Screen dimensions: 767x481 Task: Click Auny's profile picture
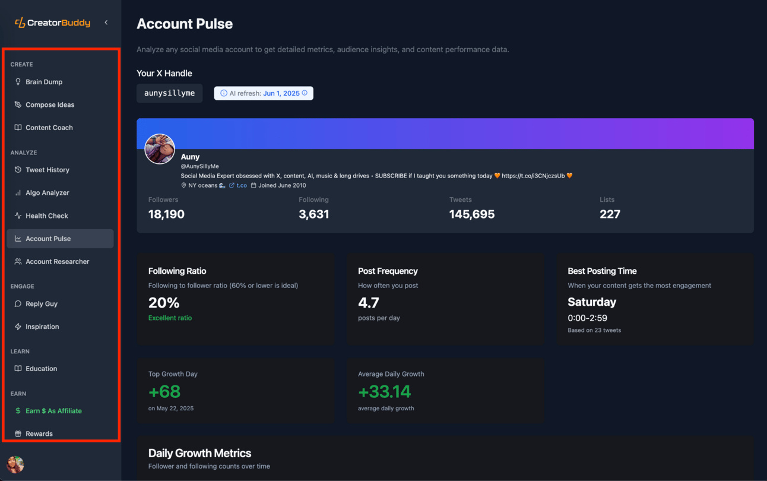coord(160,148)
